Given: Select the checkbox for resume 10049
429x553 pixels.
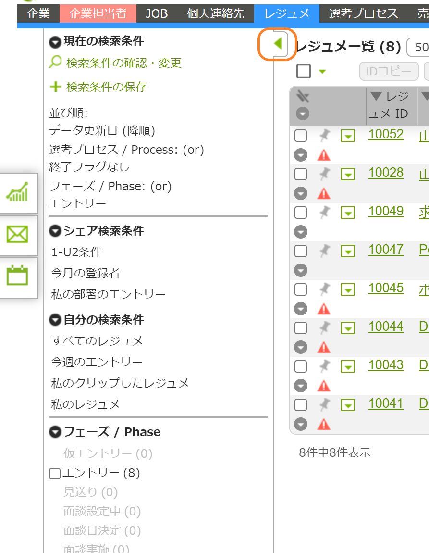Looking at the screenshot, I should 301,212.
